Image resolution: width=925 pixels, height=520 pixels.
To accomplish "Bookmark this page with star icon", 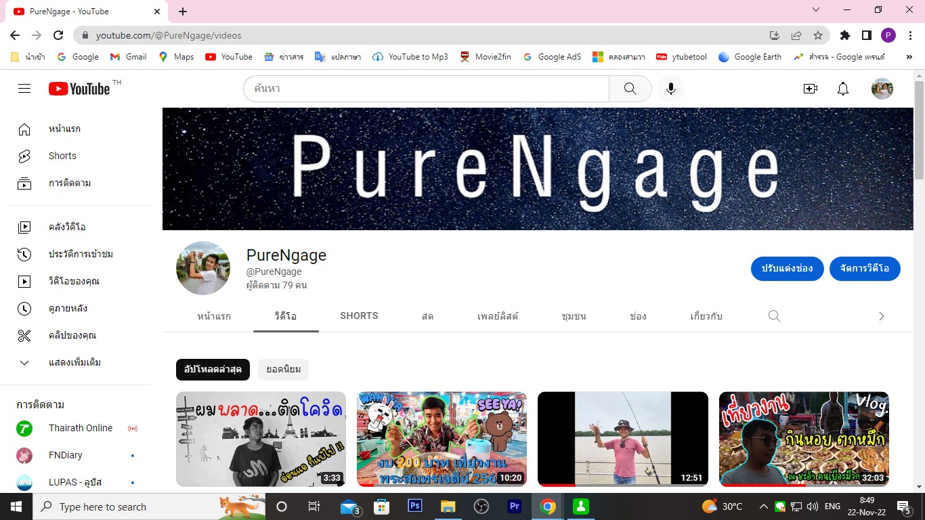I will click(x=818, y=35).
